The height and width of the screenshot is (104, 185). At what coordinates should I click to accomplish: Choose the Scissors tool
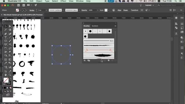[x=10, y=44]
